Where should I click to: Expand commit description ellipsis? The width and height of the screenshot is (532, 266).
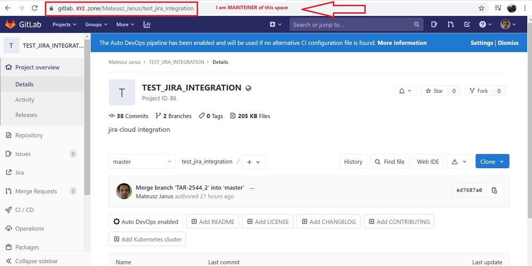coord(252,188)
